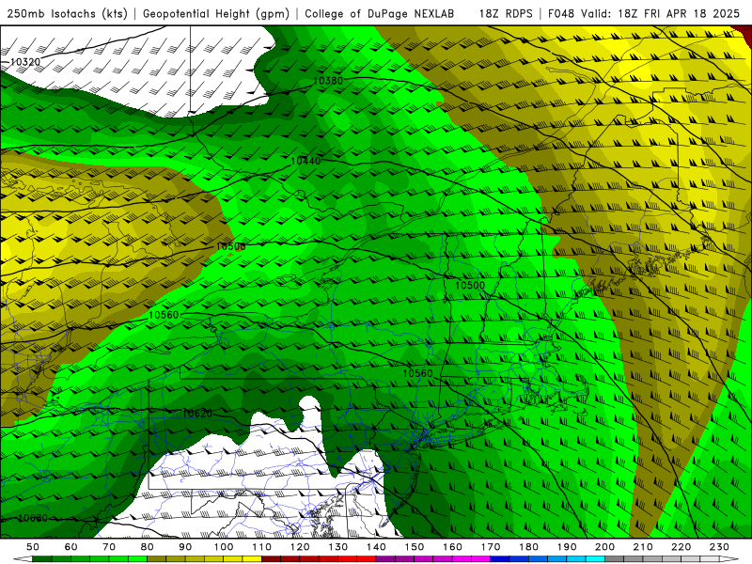
Task: Click the 140 knots color bar label
Action: (x=376, y=547)
